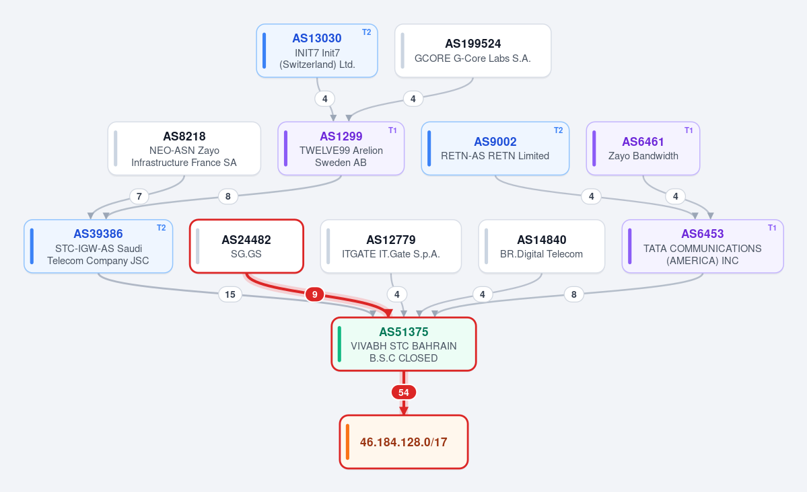Viewport: 807px width, 492px height.
Task: Open the AS14840 BR.Digital Telecom node
Action: (x=541, y=246)
